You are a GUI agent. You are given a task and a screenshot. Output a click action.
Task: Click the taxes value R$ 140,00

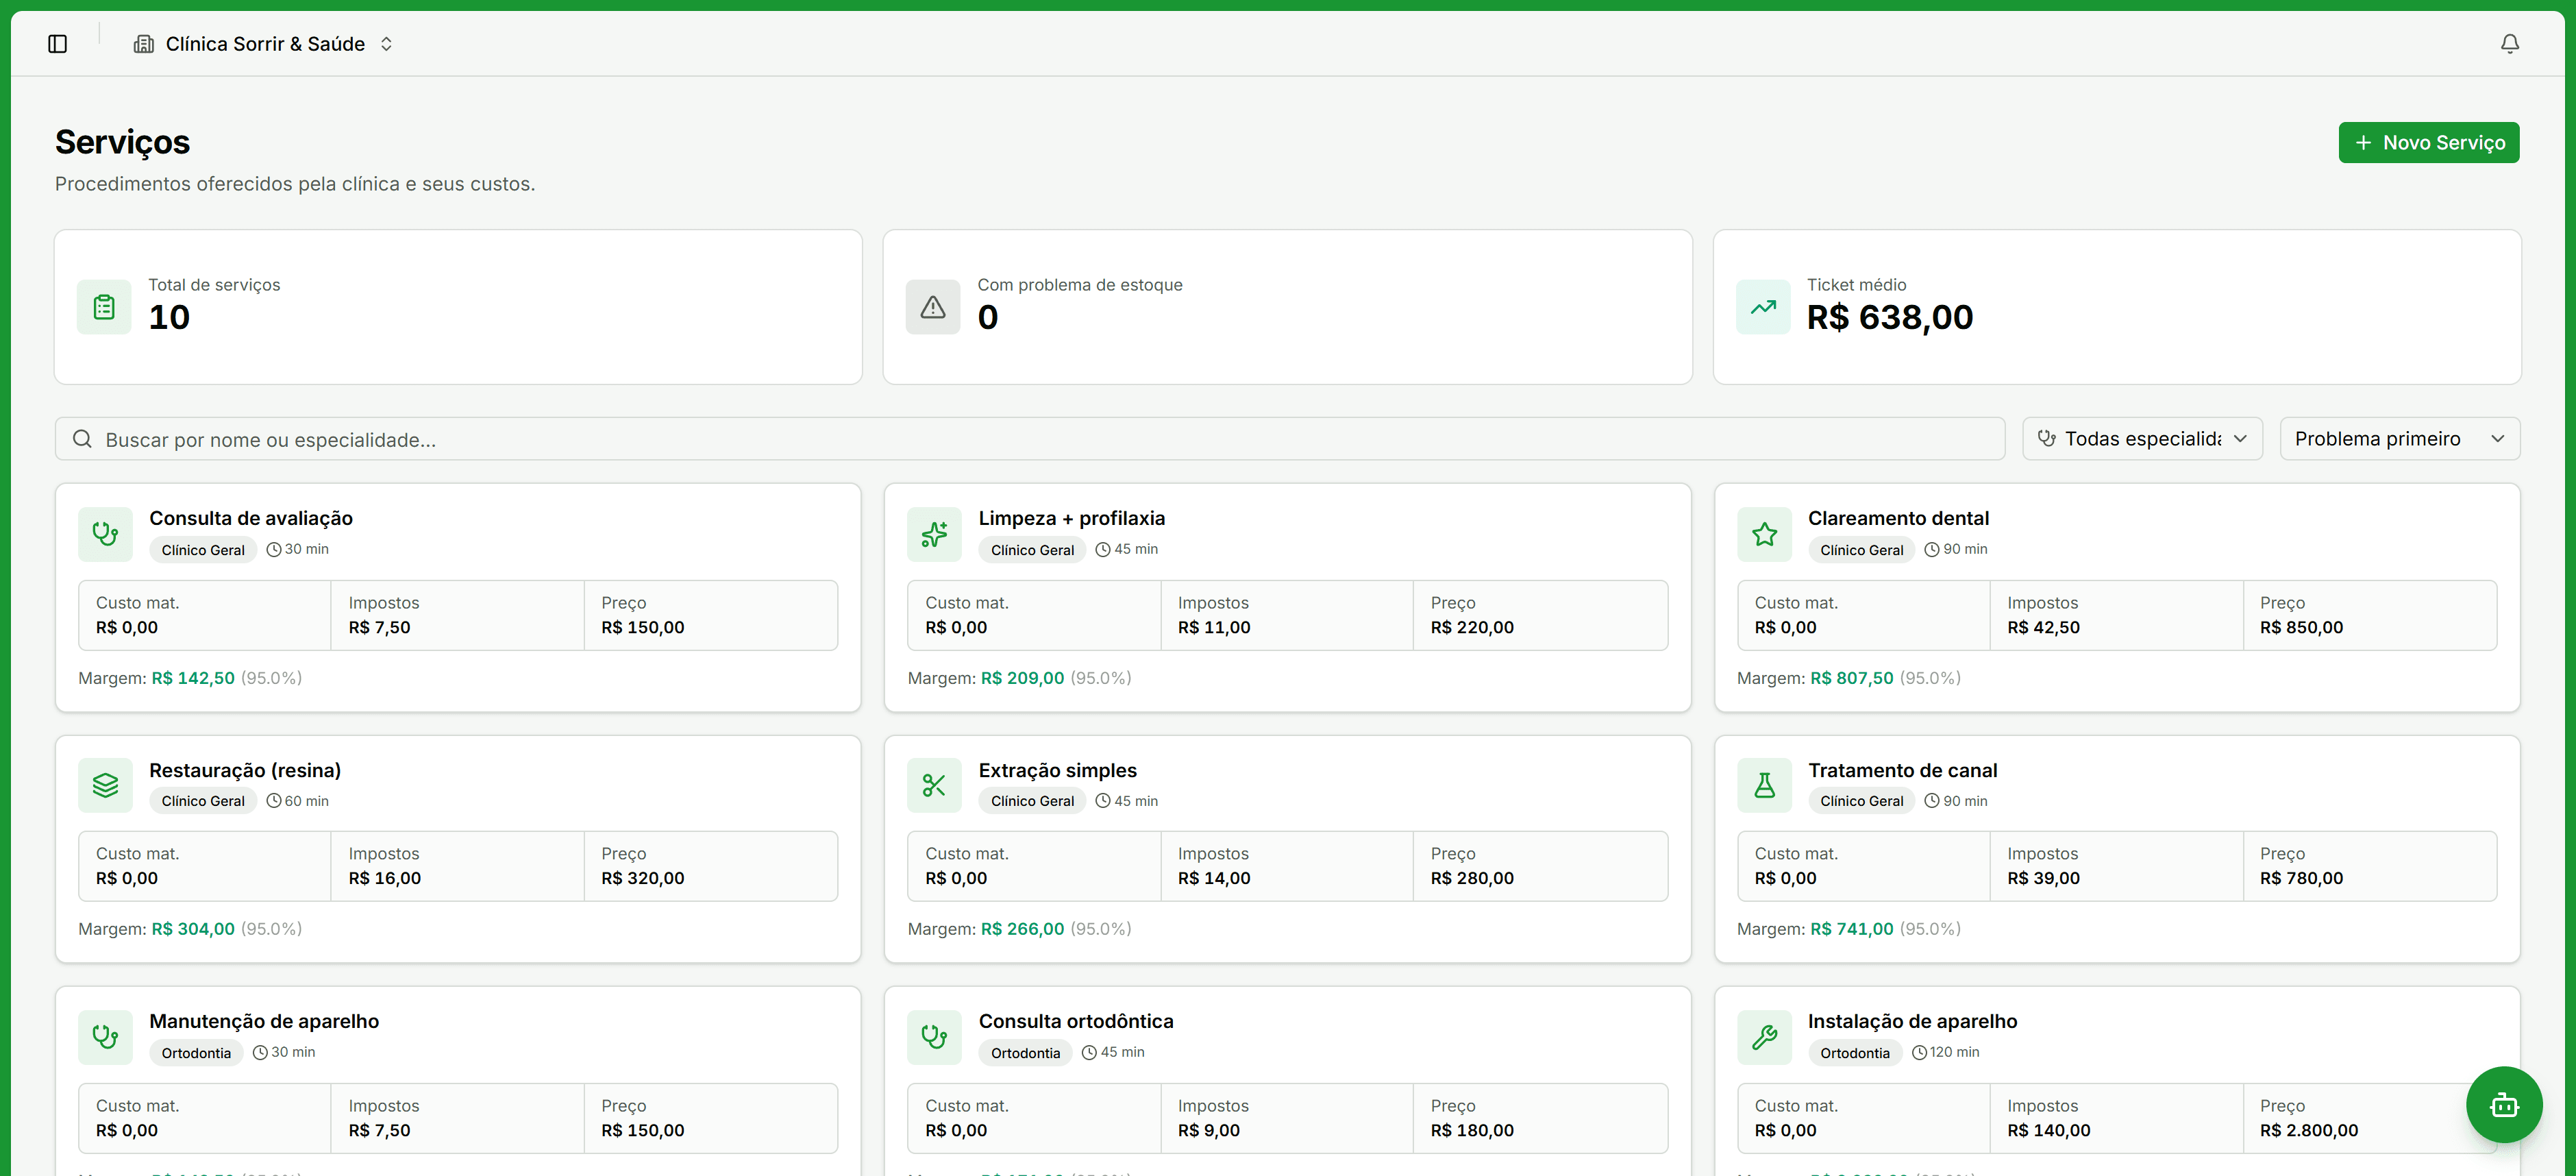(x=2048, y=1130)
